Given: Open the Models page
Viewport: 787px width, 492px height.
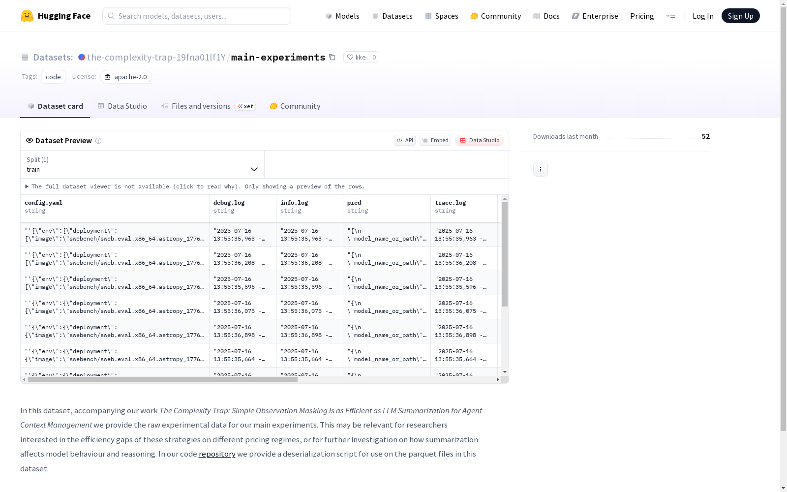Looking at the screenshot, I should 342,16.
